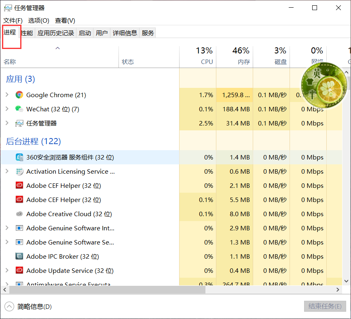Image resolution: width=351 pixels, height=319 pixels.
Task: Select the 后台进程 (122) group heading
Action: coord(33,141)
